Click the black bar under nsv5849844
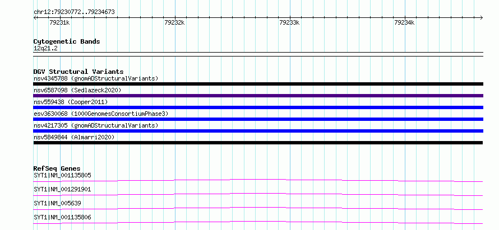The image size is (499, 230). (x=258, y=143)
